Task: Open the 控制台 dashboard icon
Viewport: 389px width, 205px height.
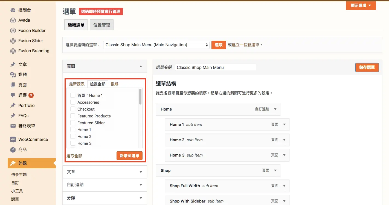Action: click(x=13, y=10)
